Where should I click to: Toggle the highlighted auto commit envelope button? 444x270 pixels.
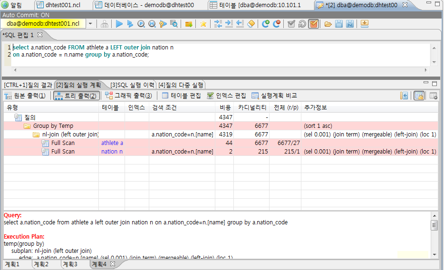313,24
